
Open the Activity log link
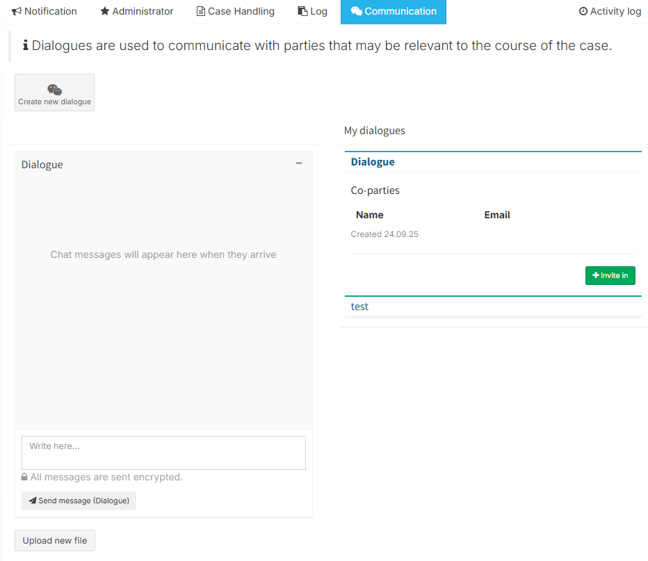point(615,12)
